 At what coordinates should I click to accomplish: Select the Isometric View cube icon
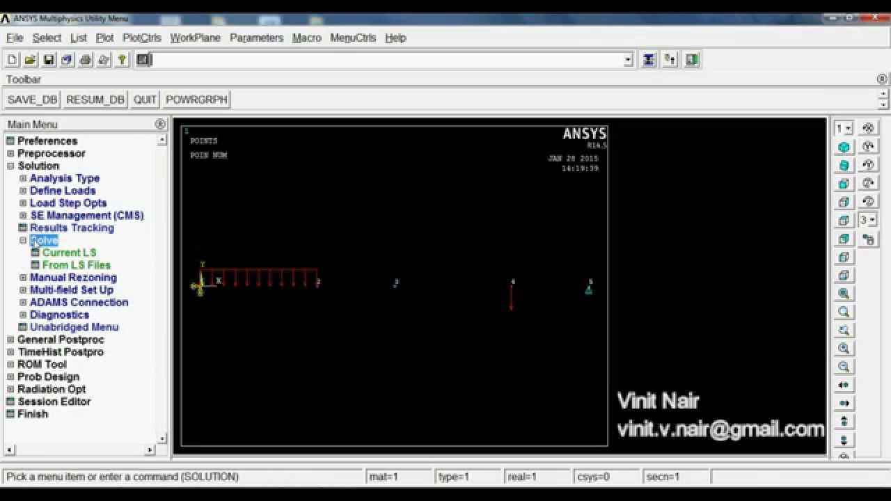click(844, 147)
